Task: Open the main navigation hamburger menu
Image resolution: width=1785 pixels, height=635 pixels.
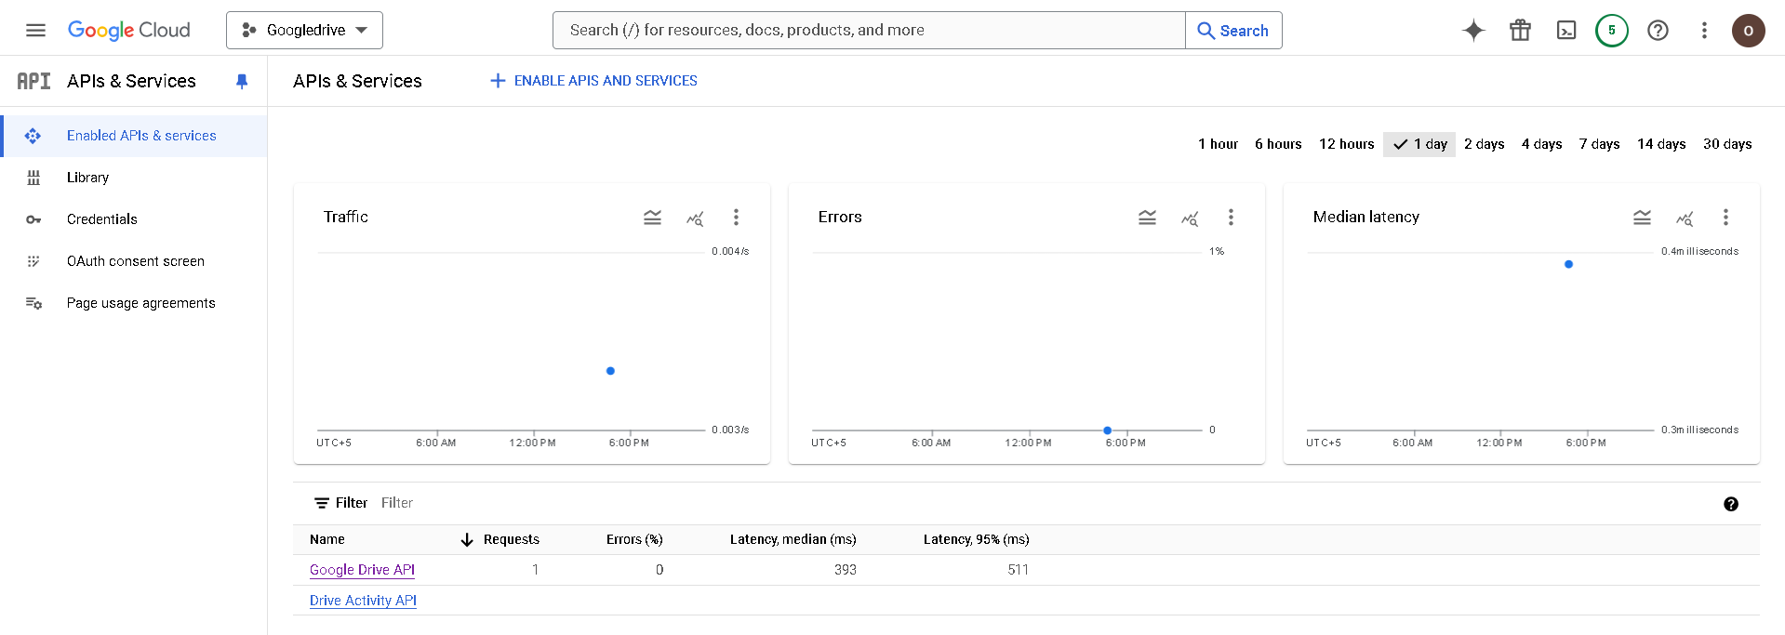Action: click(x=35, y=31)
